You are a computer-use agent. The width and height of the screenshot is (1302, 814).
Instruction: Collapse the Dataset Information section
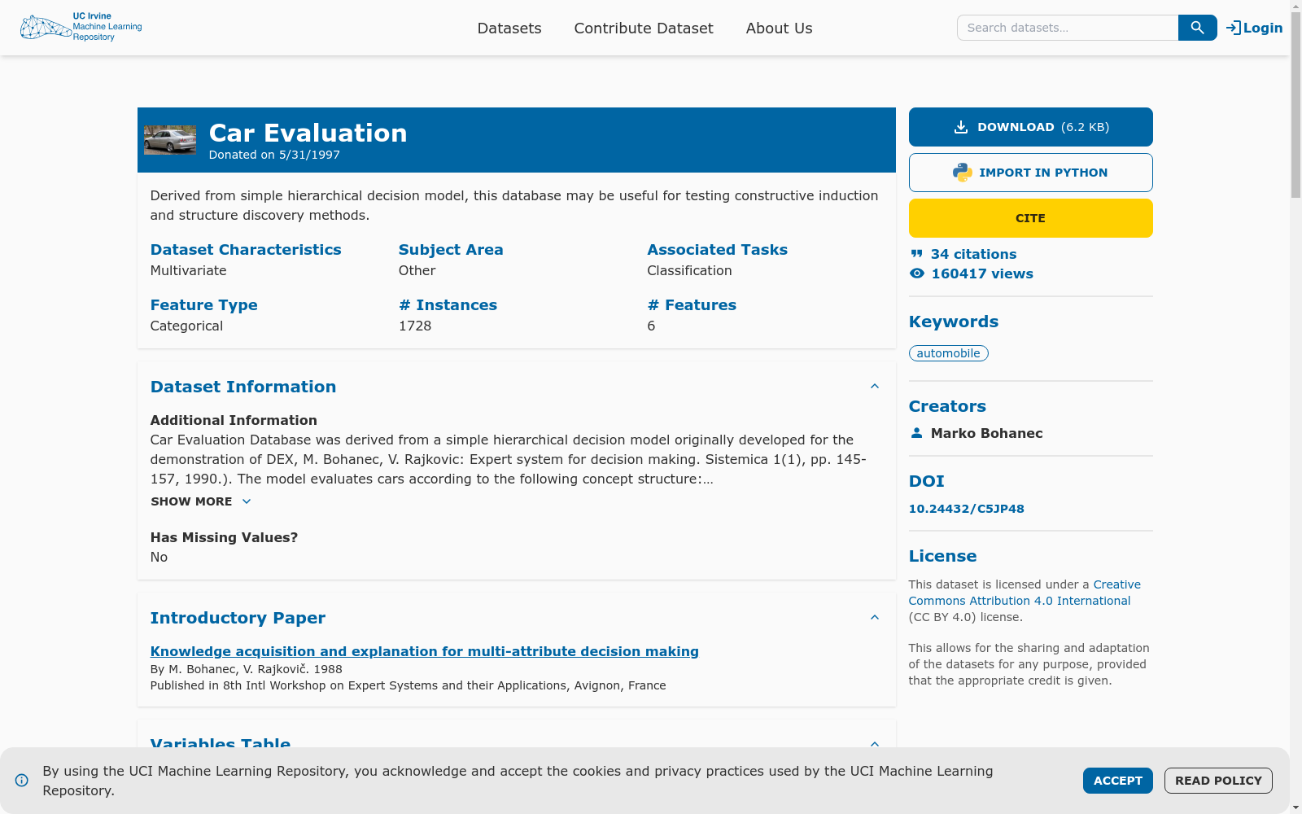tap(875, 387)
